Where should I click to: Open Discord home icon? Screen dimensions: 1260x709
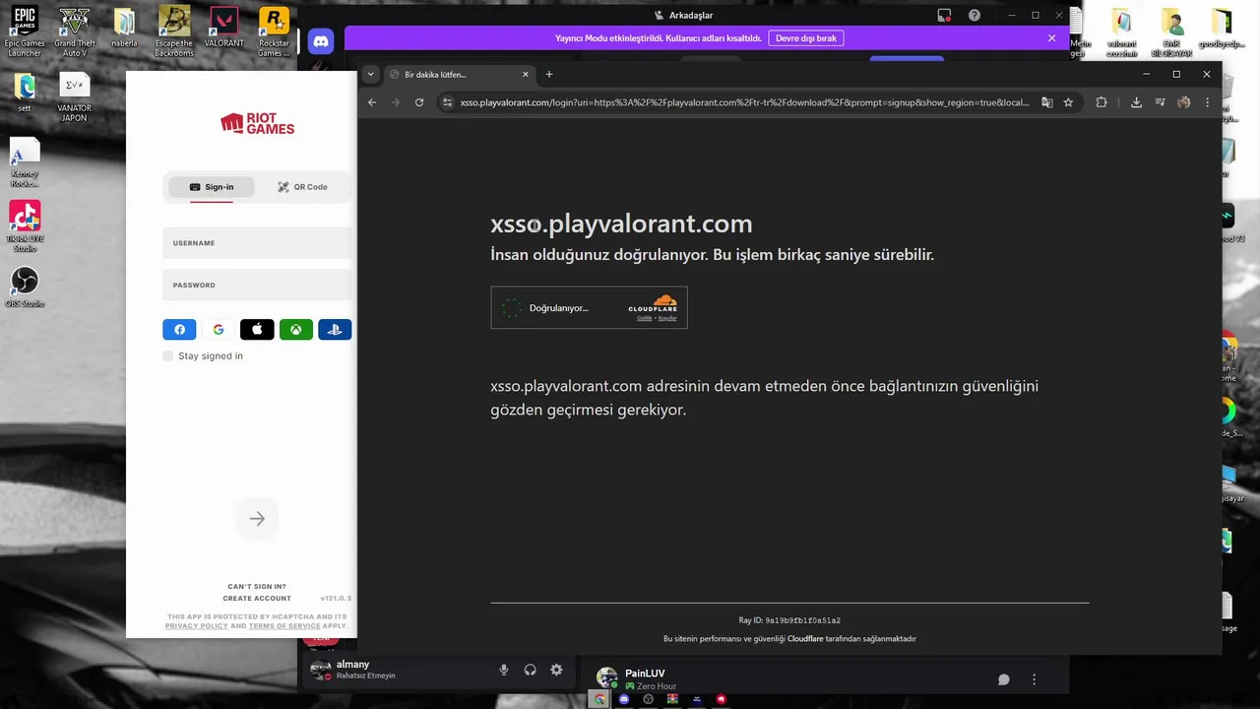[x=320, y=41]
